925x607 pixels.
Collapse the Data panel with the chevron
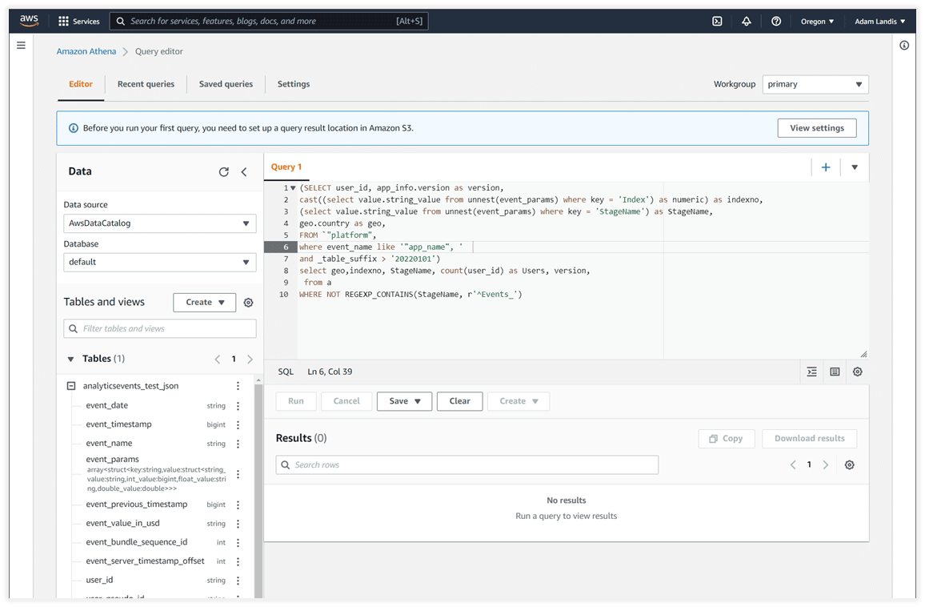pos(244,172)
